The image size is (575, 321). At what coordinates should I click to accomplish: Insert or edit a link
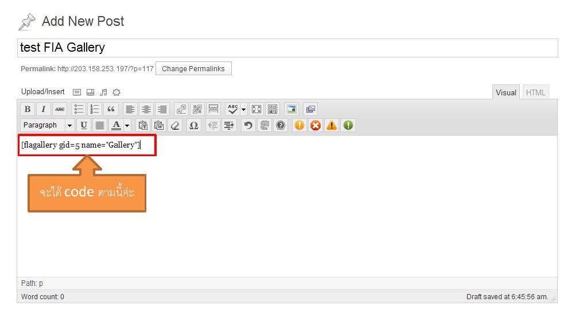tap(181, 109)
